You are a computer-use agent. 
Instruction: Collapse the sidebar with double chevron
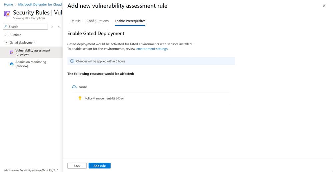click(x=59, y=27)
